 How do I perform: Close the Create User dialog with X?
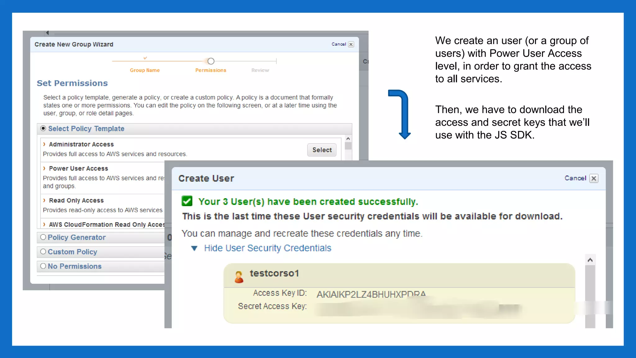point(594,178)
